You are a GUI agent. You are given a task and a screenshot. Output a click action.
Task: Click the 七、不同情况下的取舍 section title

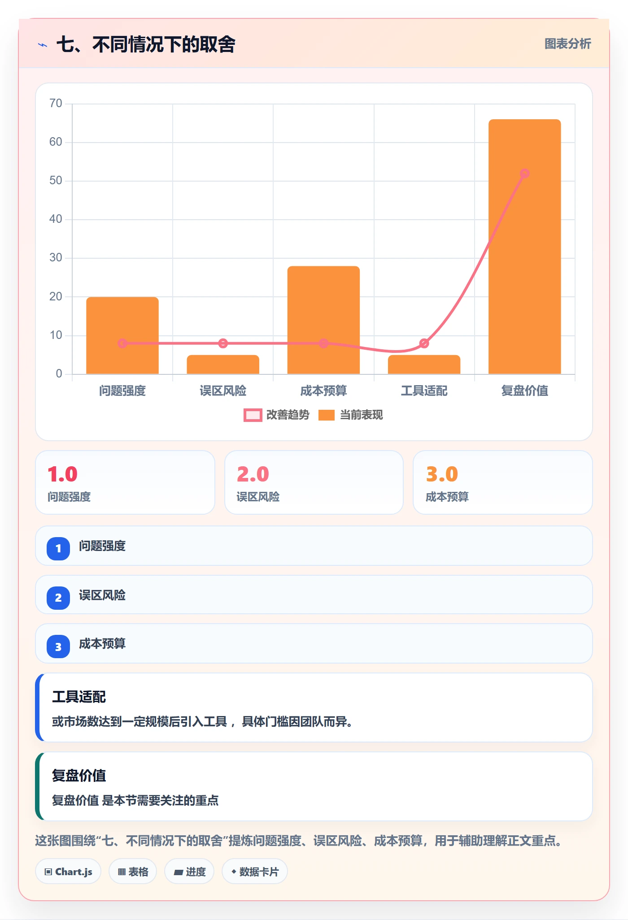coord(146,44)
